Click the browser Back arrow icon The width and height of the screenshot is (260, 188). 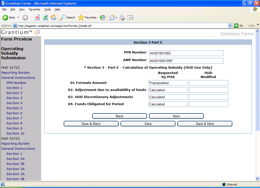tap(5, 17)
